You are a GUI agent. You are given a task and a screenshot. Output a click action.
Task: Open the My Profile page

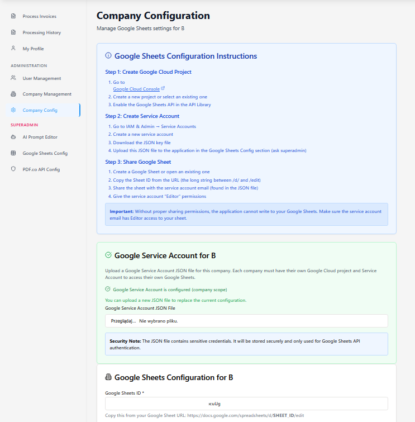33,49
